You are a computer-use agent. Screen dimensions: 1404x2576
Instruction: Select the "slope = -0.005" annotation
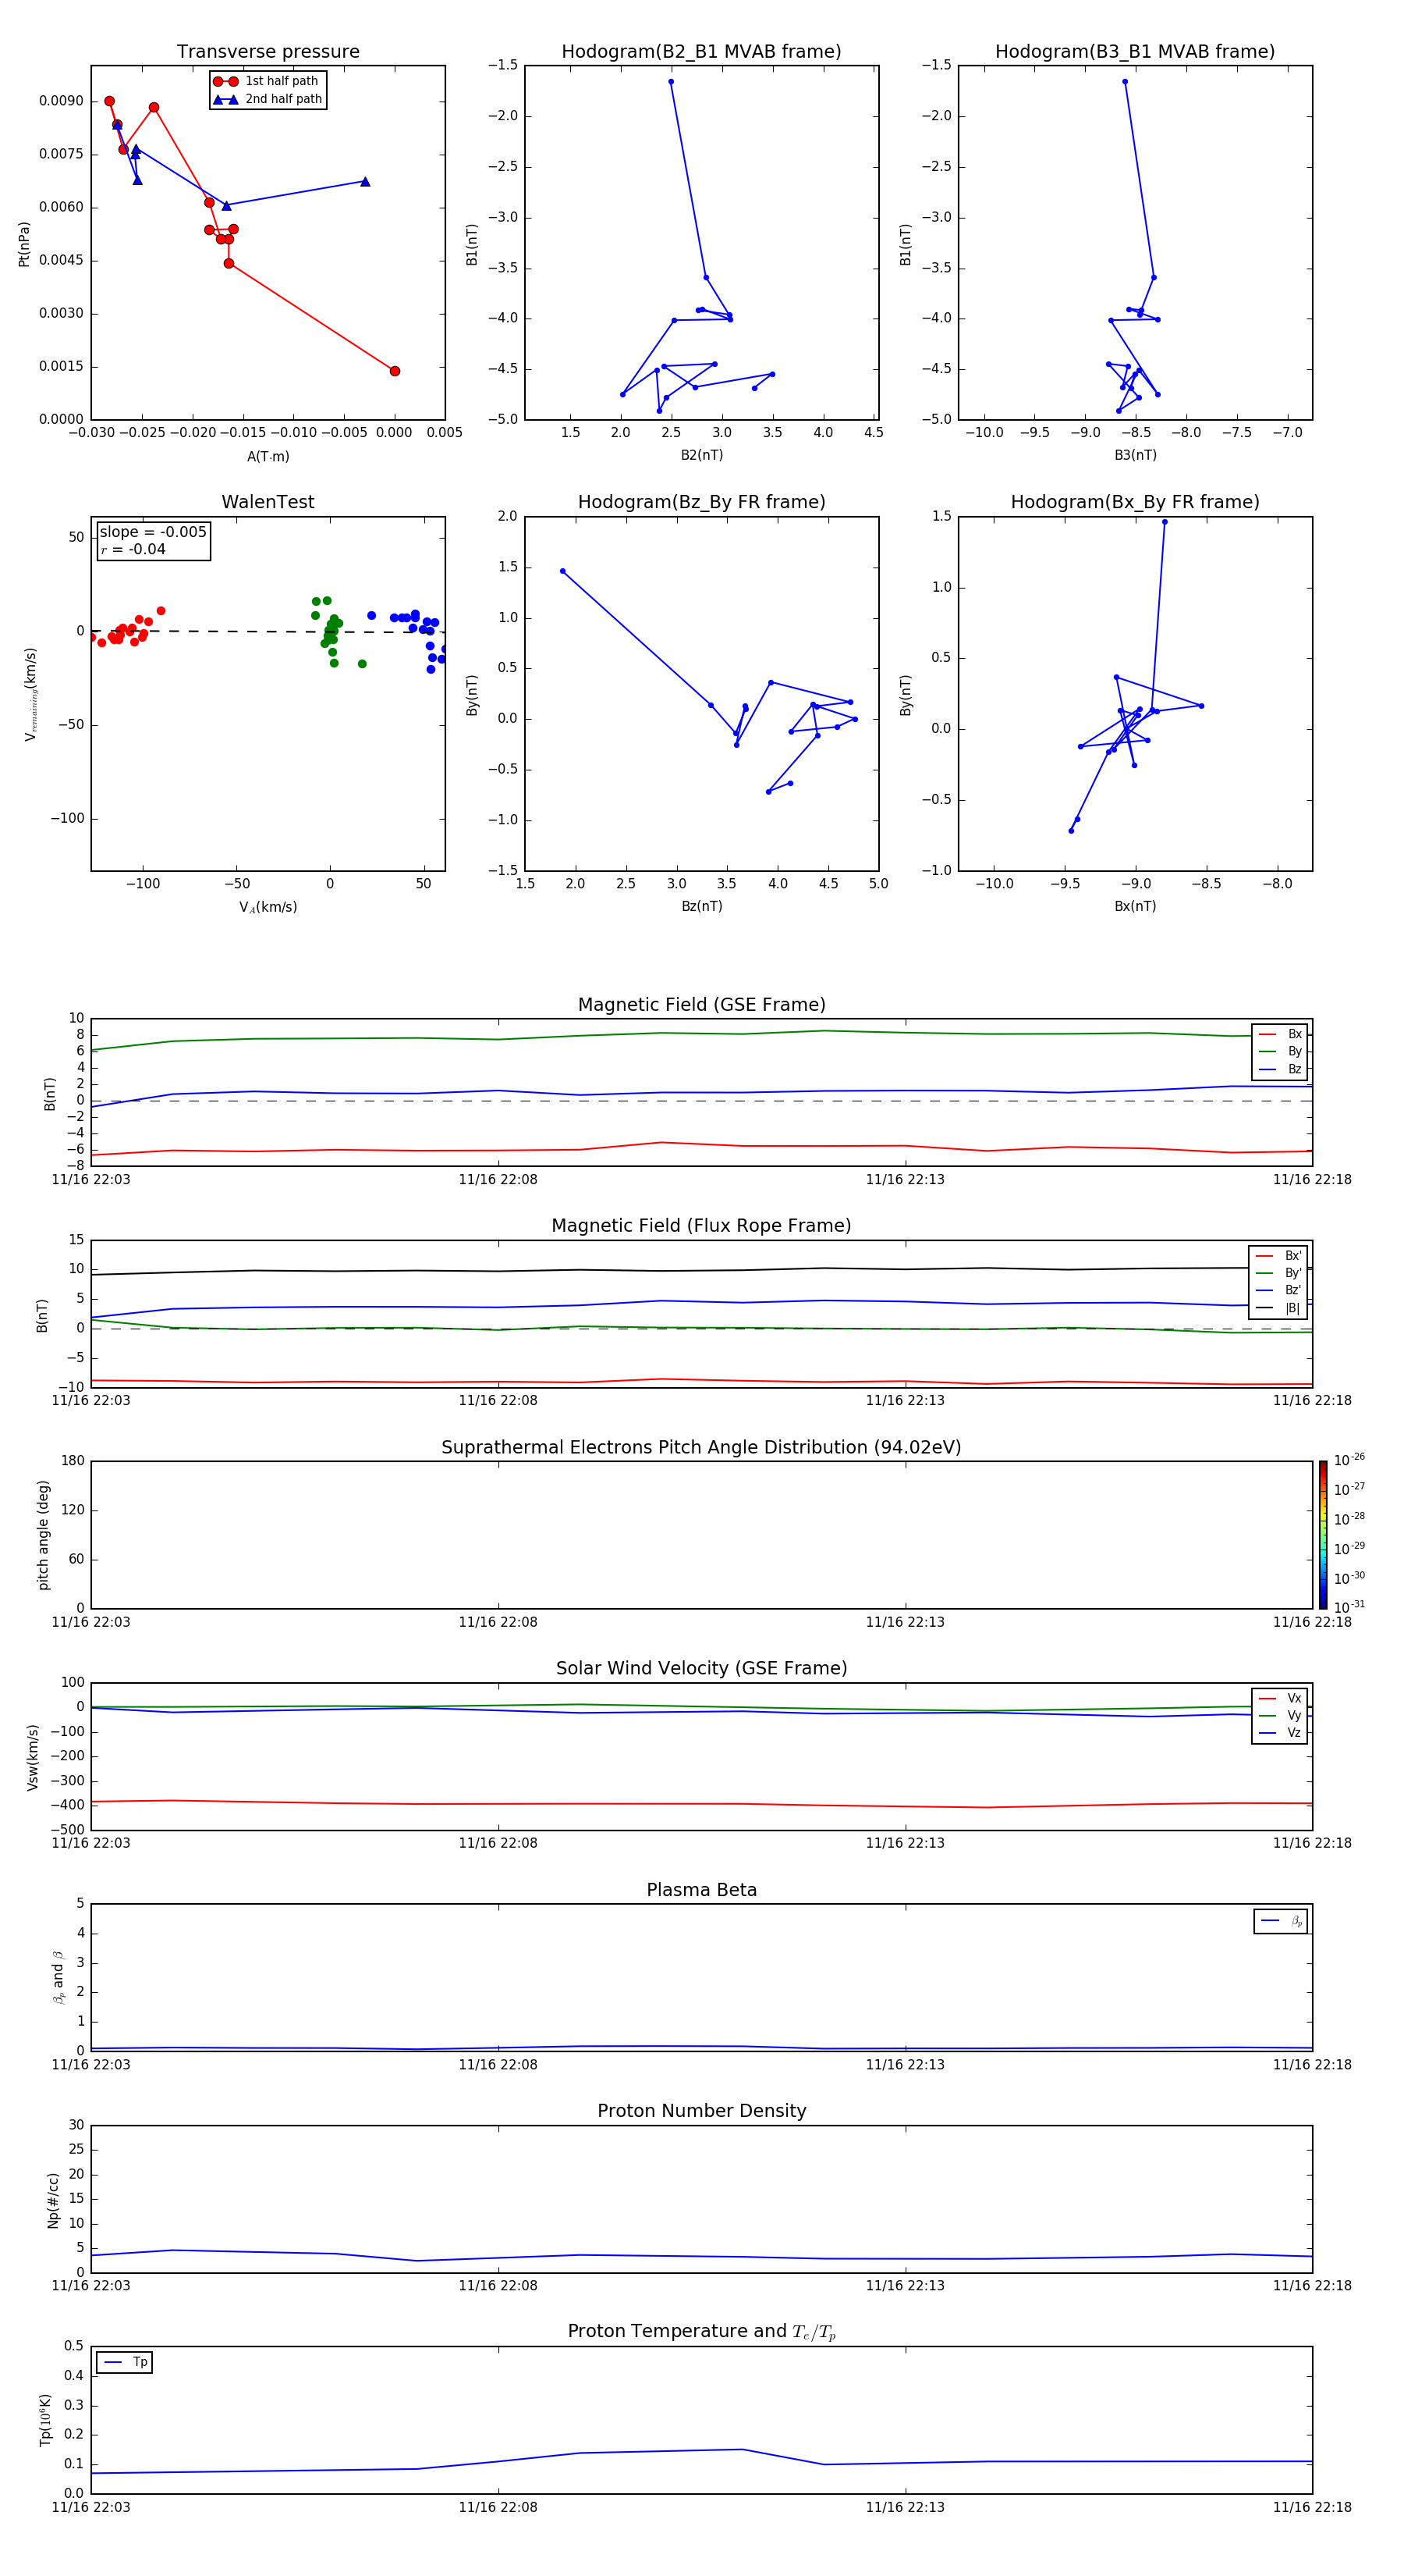point(153,532)
